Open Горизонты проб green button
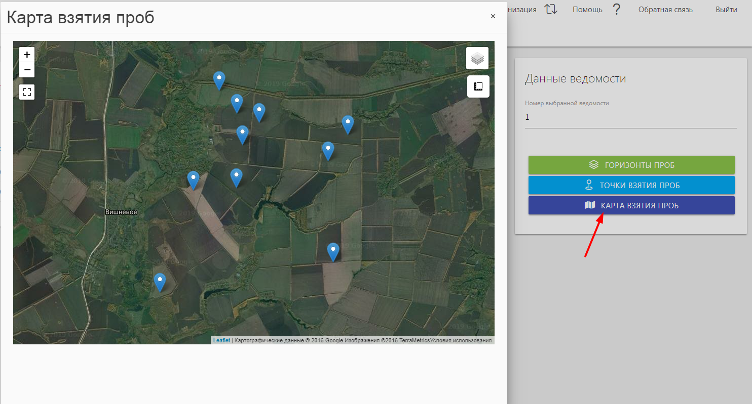The image size is (752, 404). tap(631, 165)
